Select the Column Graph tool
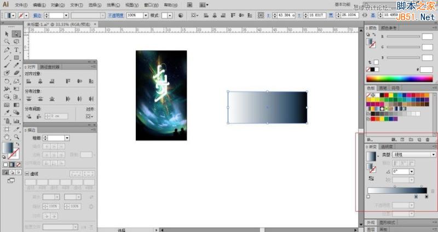438x232 pixels. [x=16, y=121]
